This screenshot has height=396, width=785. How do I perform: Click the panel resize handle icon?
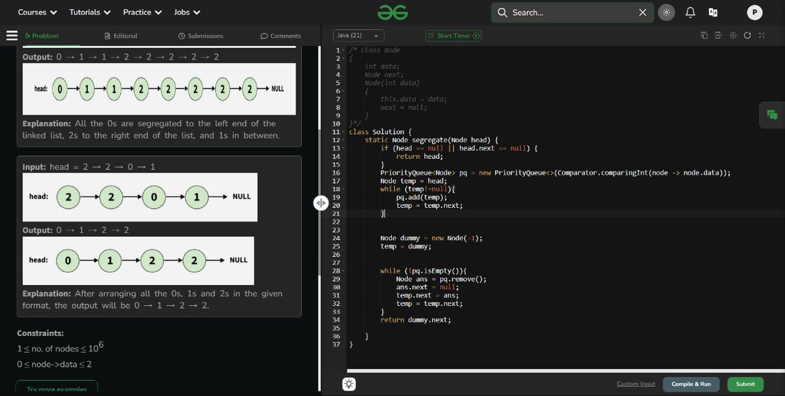(x=321, y=203)
